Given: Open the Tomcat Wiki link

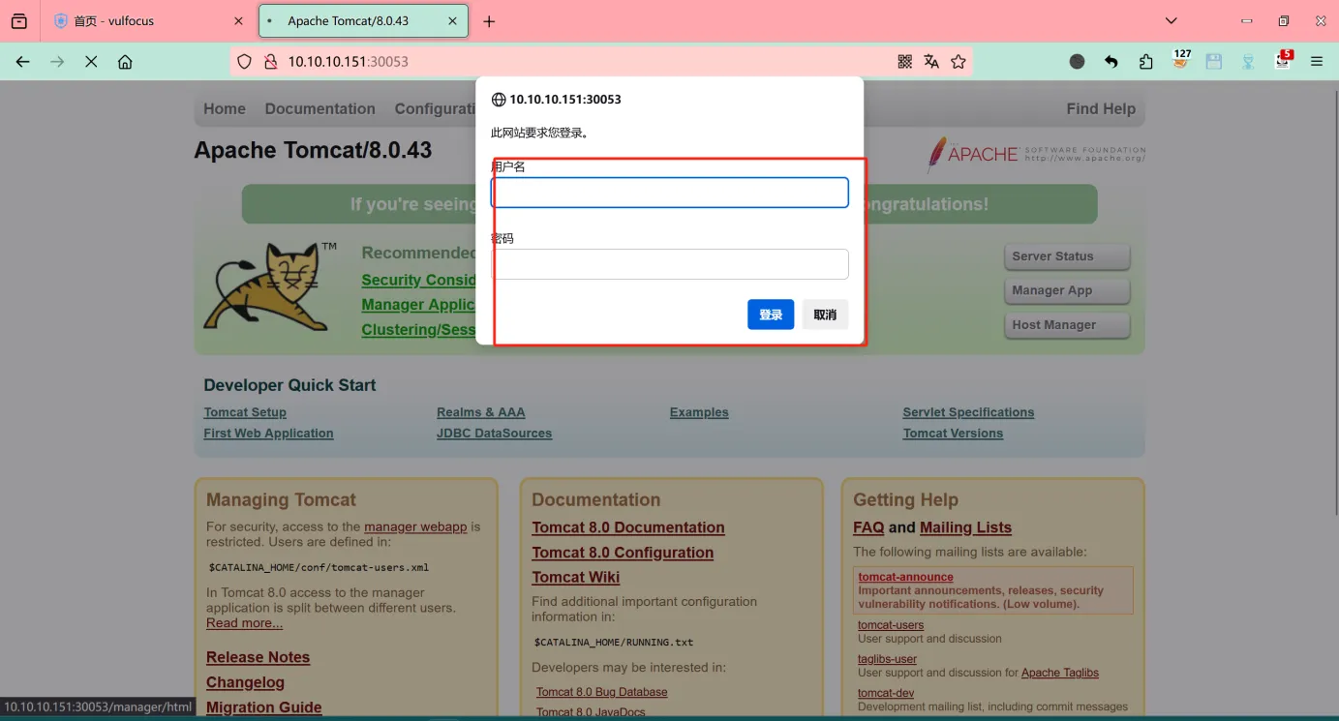Looking at the screenshot, I should (575, 578).
